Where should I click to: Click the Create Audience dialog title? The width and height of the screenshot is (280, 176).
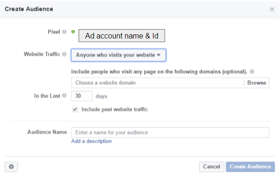tap(29, 9)
